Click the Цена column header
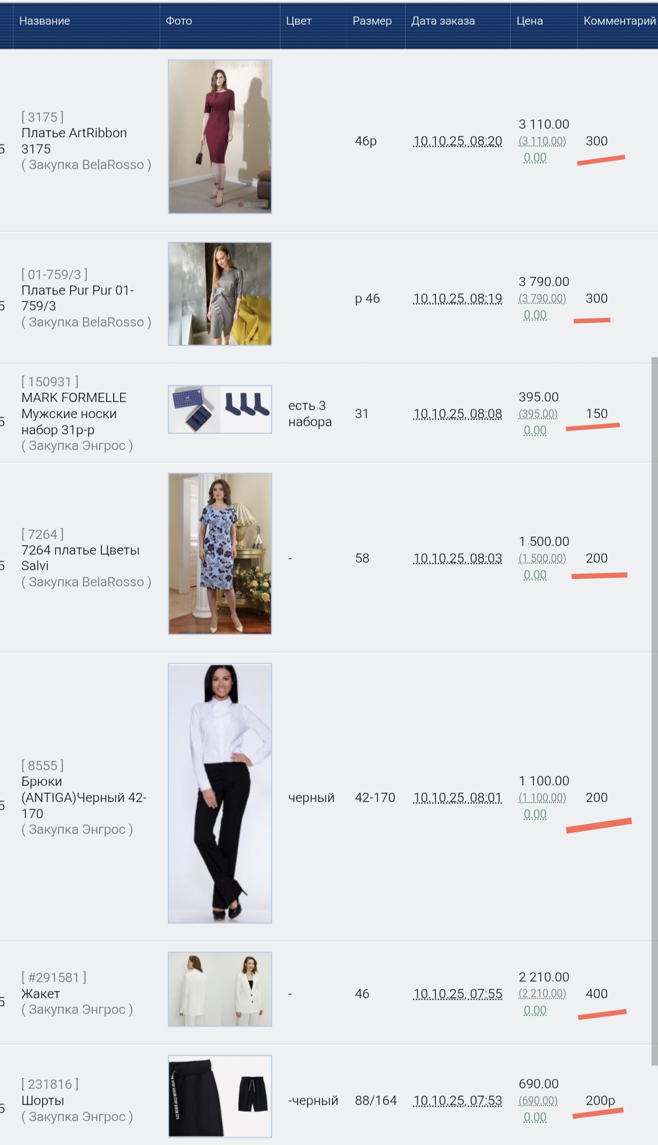 [530, 21]
